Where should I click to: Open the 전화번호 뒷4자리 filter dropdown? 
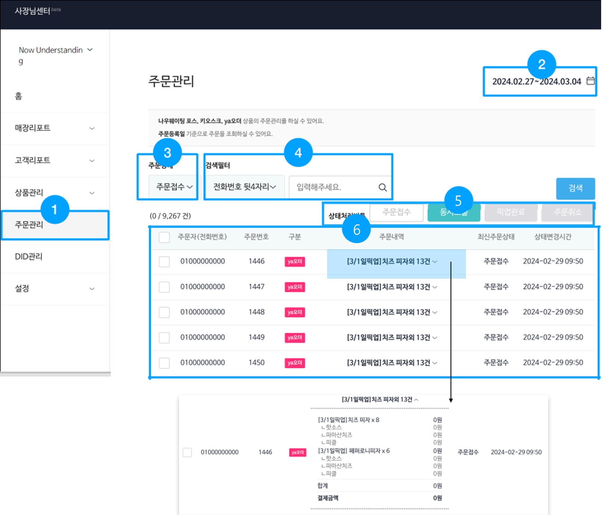(244, 187)
